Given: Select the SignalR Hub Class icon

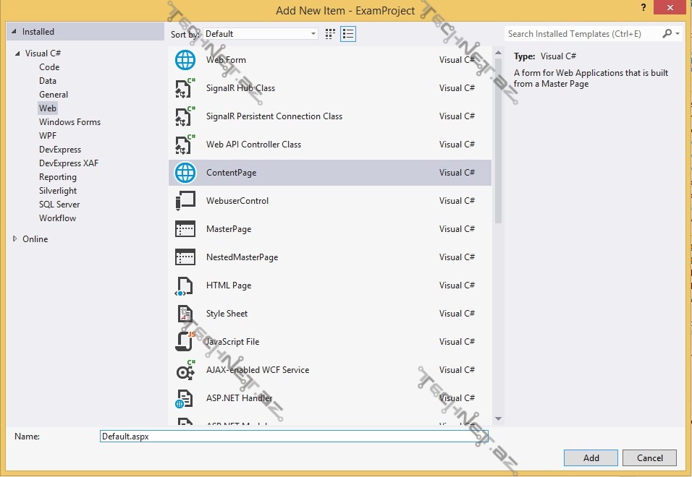Looking at the screenshot, I should coord(185,88).
